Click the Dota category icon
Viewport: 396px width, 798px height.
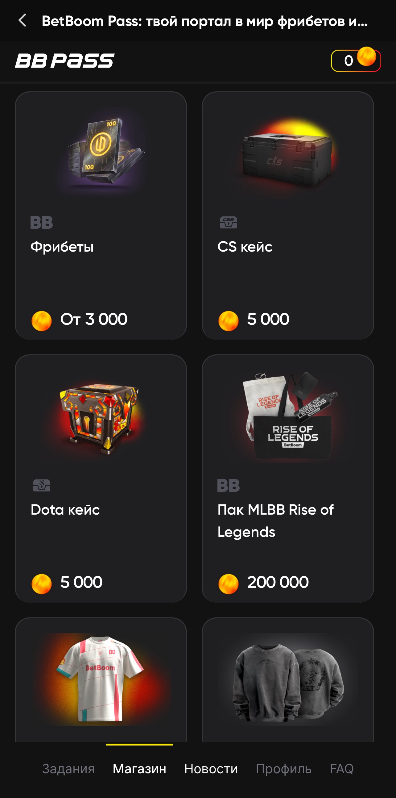pyautogui.click(x=41, y=485)
